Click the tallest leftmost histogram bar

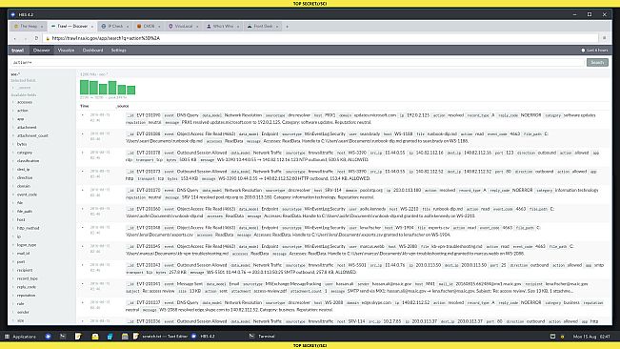click(x=84, y=87)
